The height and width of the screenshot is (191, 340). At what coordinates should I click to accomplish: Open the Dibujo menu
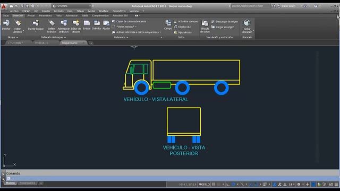point(80,11)
